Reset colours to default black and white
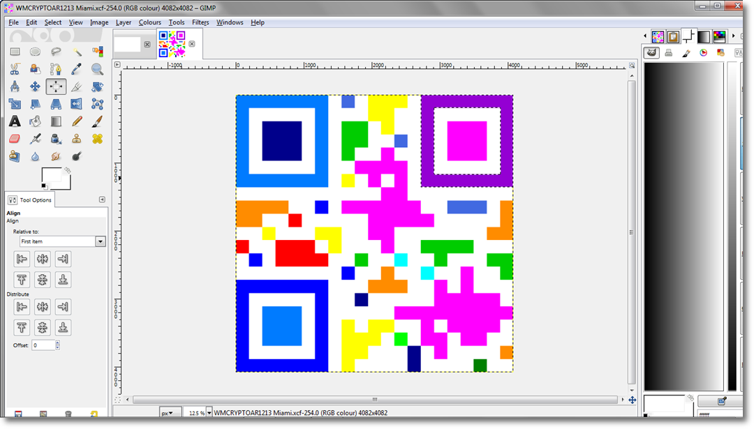 point(44,186)
